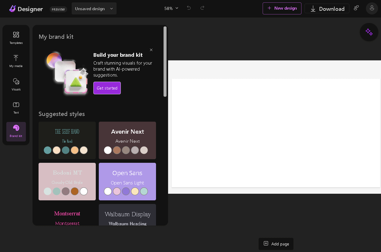Pick the rust-orange swatch in Bodoni MT style
Viewport: 381px width, 252px height.
[x=75, y=191]
